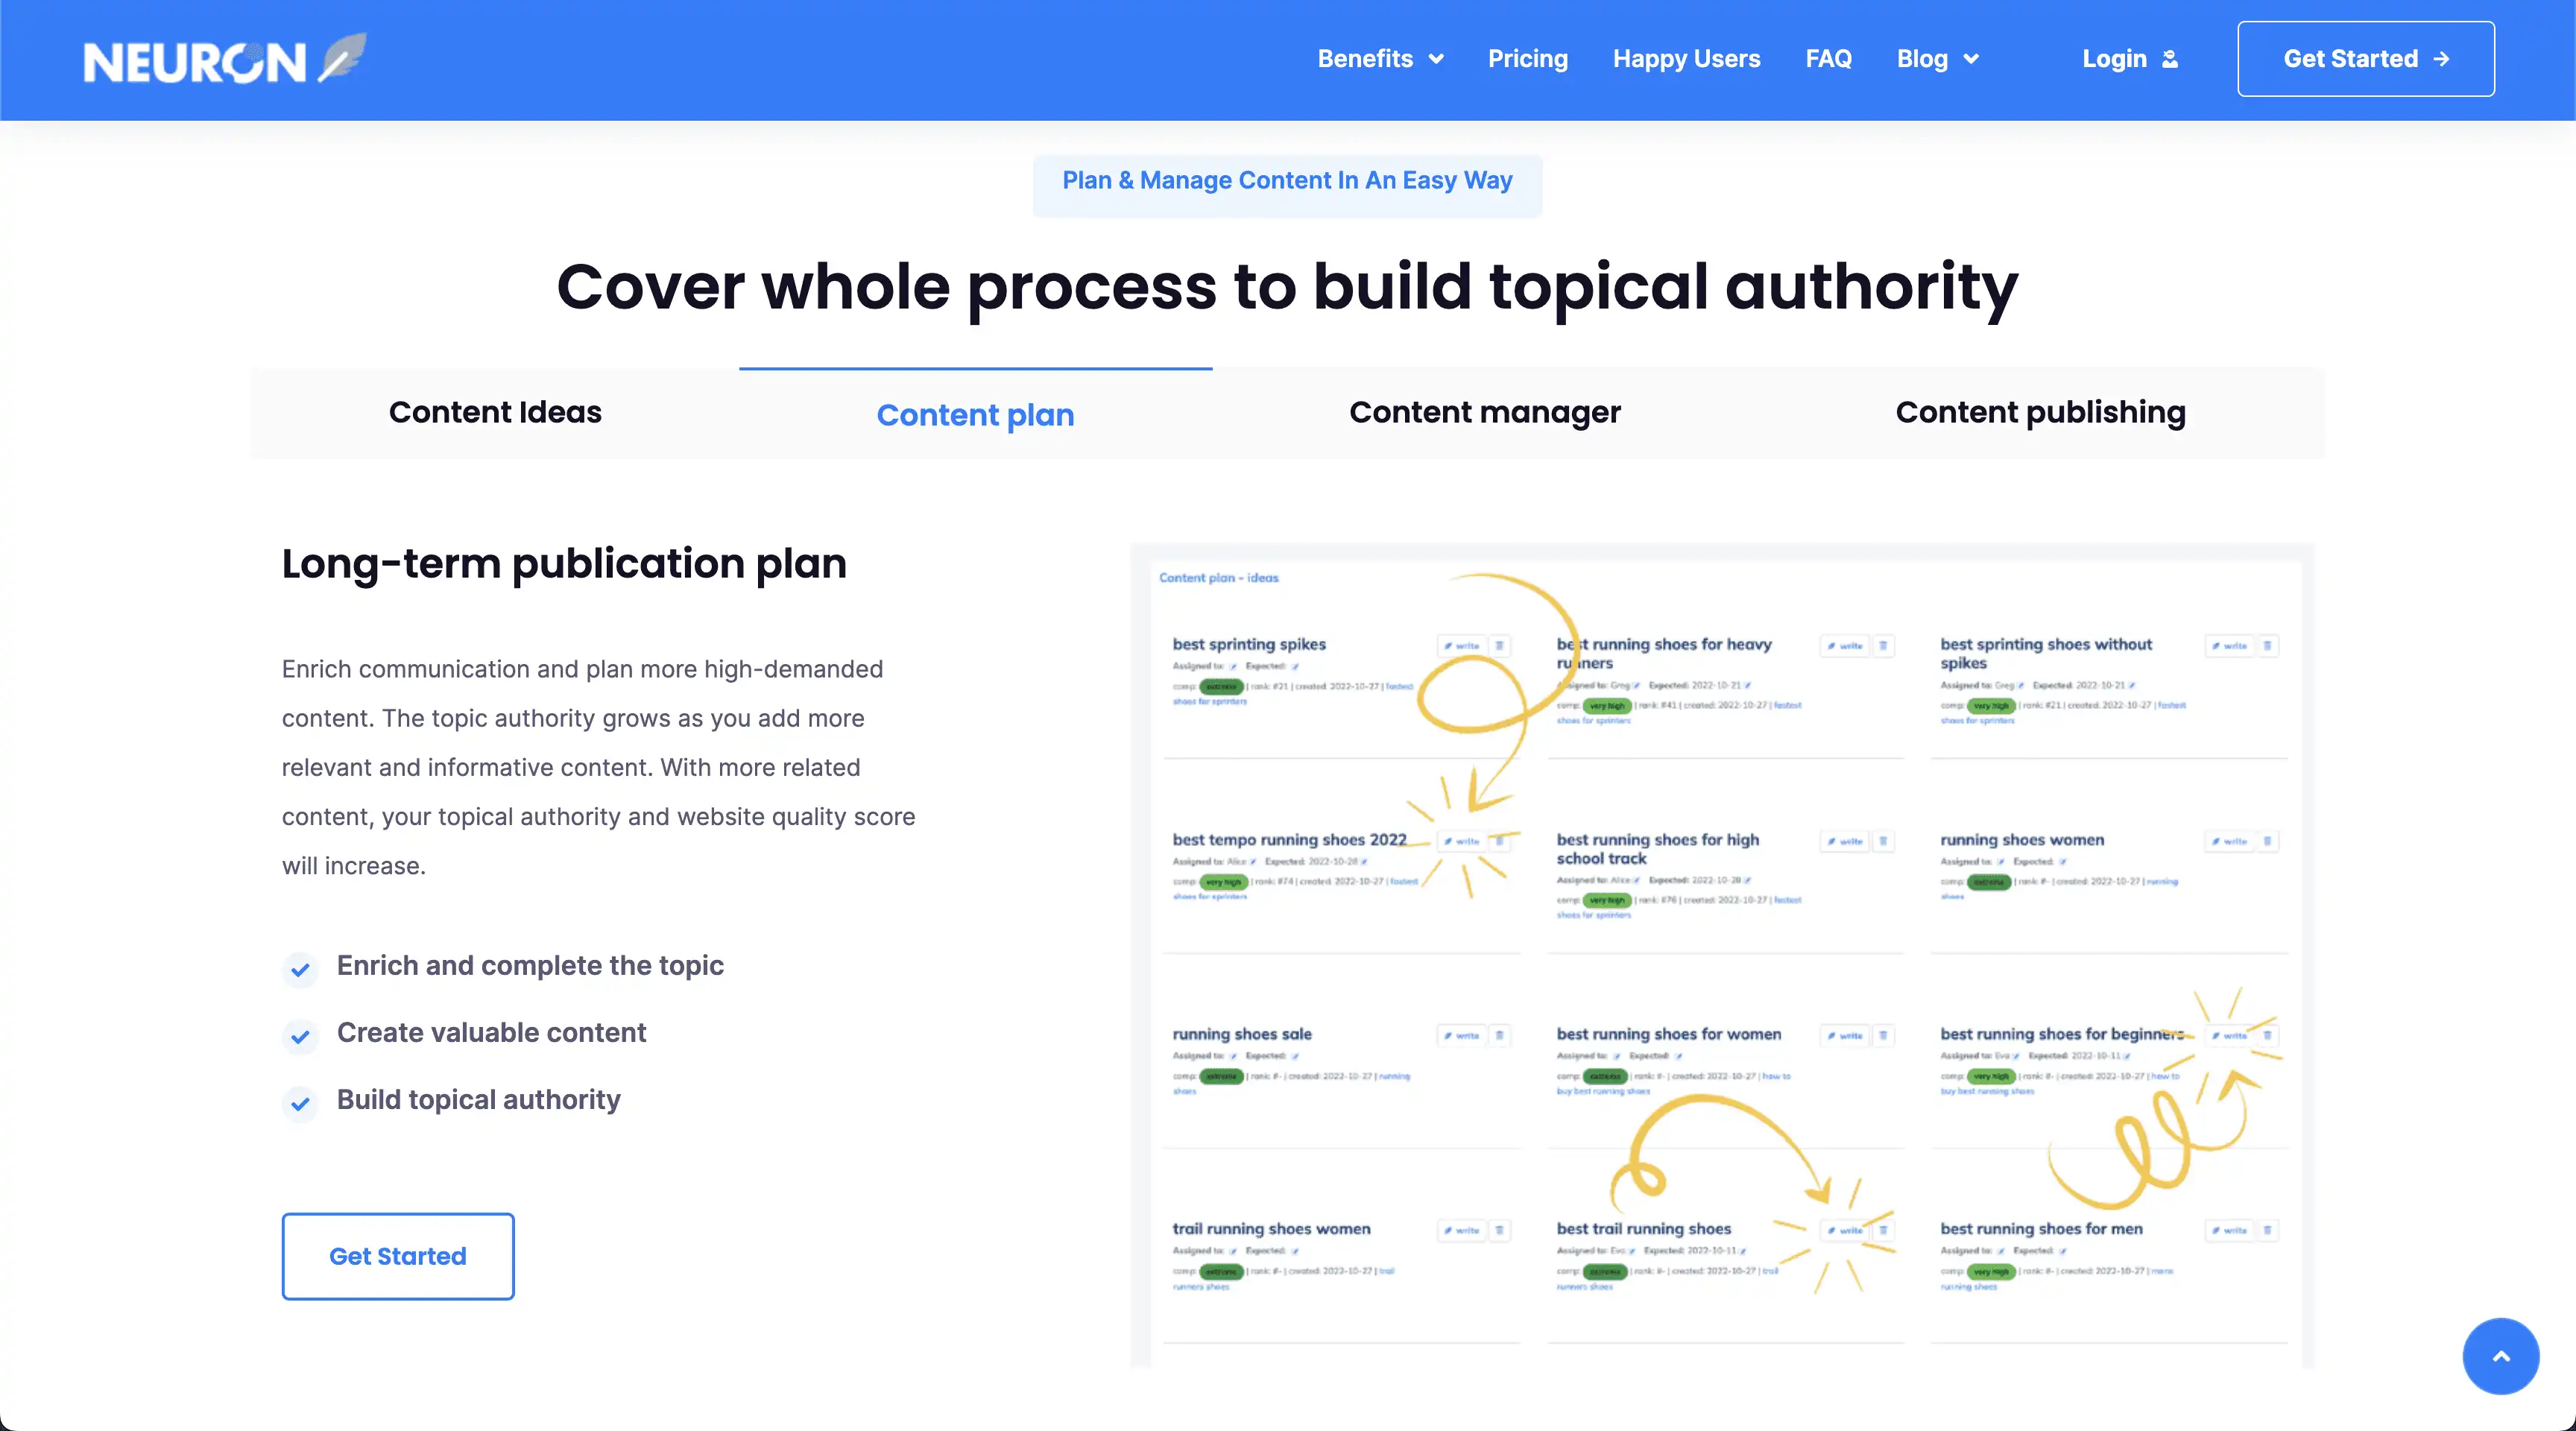Click the Login user icon
Image resolution: width=2576 pixels, height=1431 pixels.
(2169, 59)
